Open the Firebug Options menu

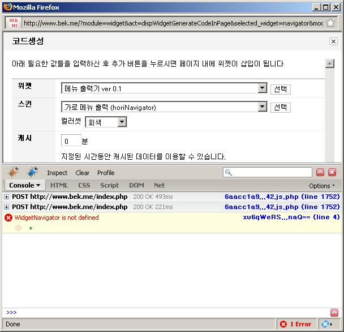[x=322, y=186]
